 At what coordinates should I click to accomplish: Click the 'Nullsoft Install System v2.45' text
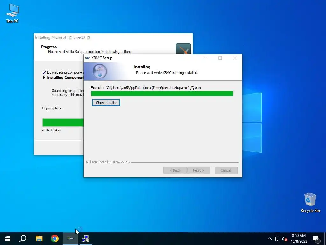point(108,162)
